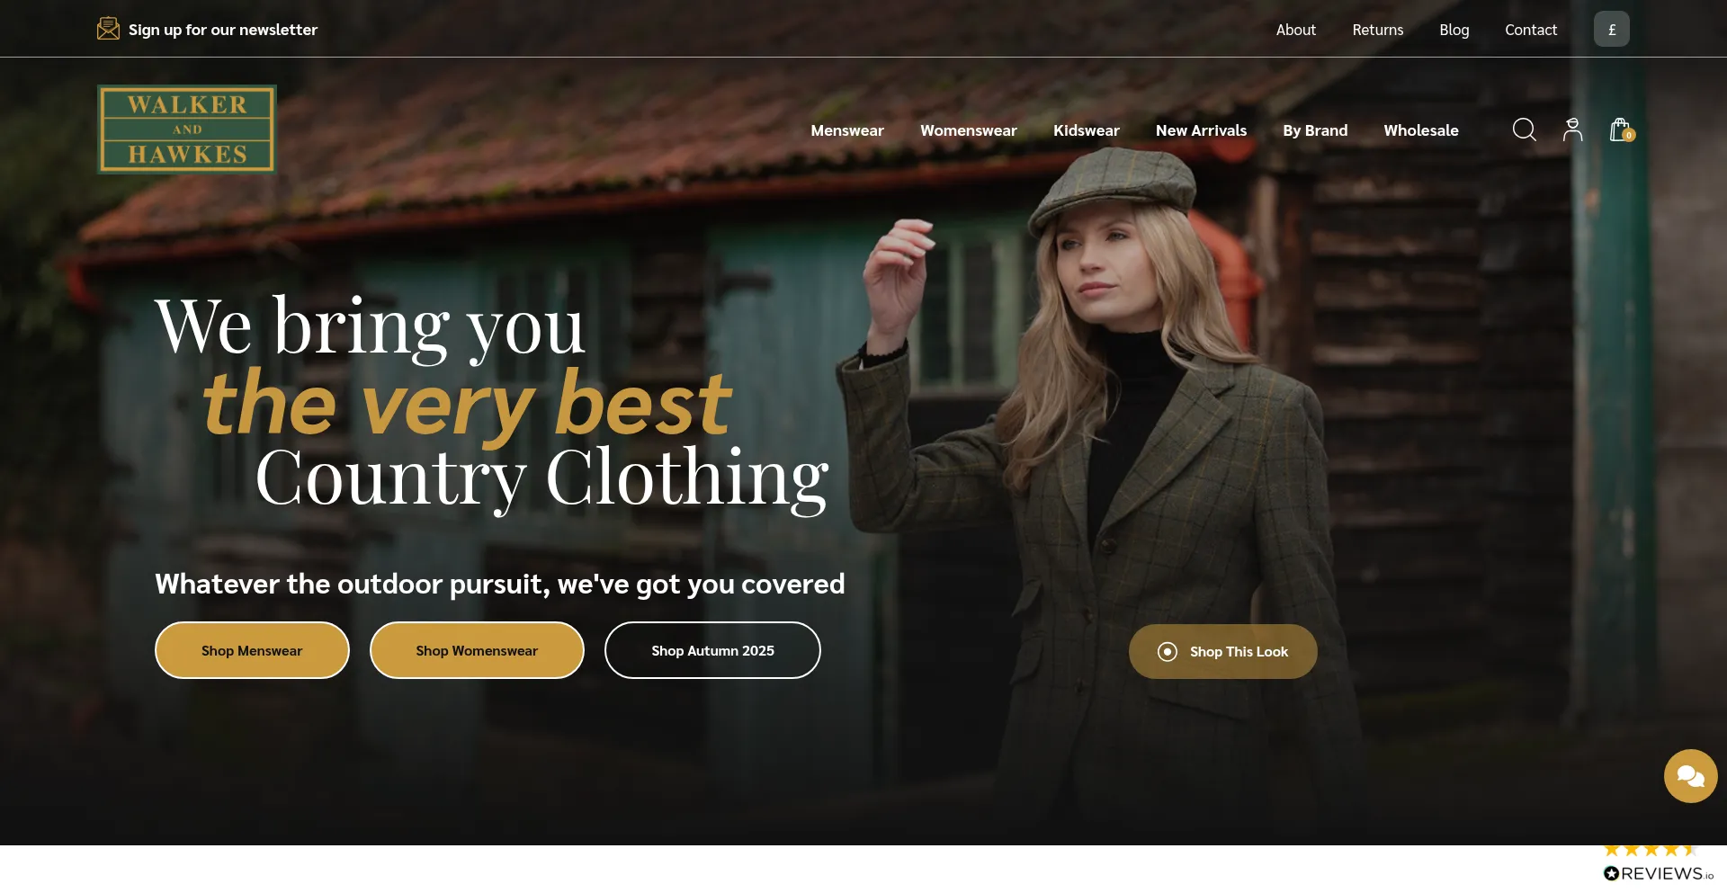Open the pound currency selector
This screenshot has height=893, width=1727.
(x=1611, y=29)
